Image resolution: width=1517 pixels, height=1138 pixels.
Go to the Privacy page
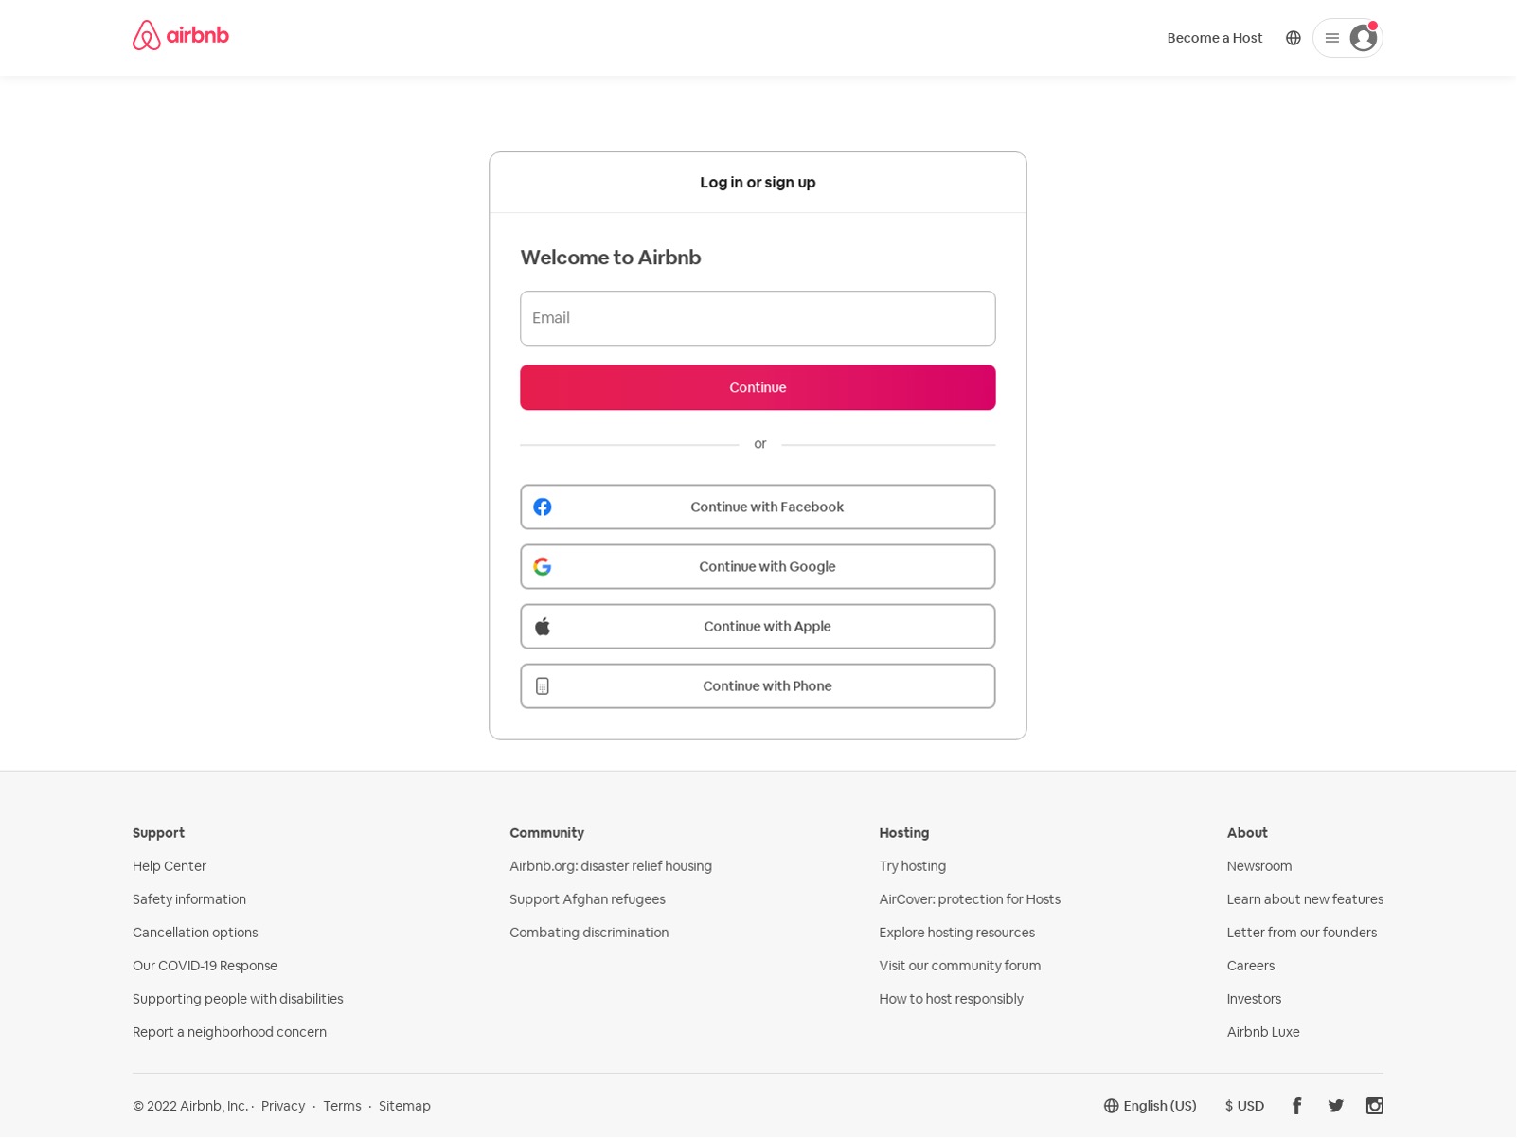tap(283, 1106)
